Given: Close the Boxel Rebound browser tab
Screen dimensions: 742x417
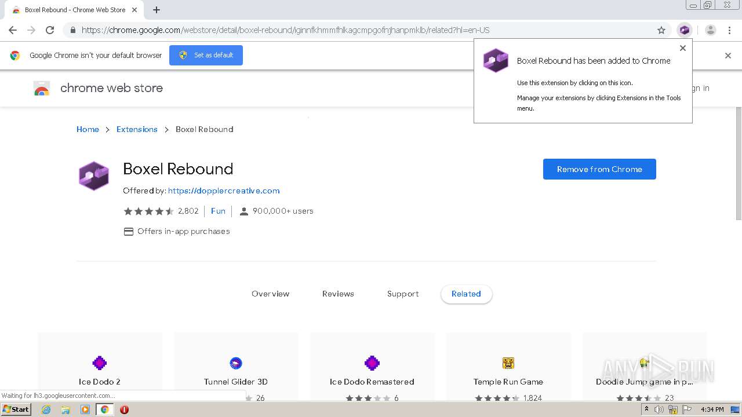Looking at the screenshot, I should point(134,10).
